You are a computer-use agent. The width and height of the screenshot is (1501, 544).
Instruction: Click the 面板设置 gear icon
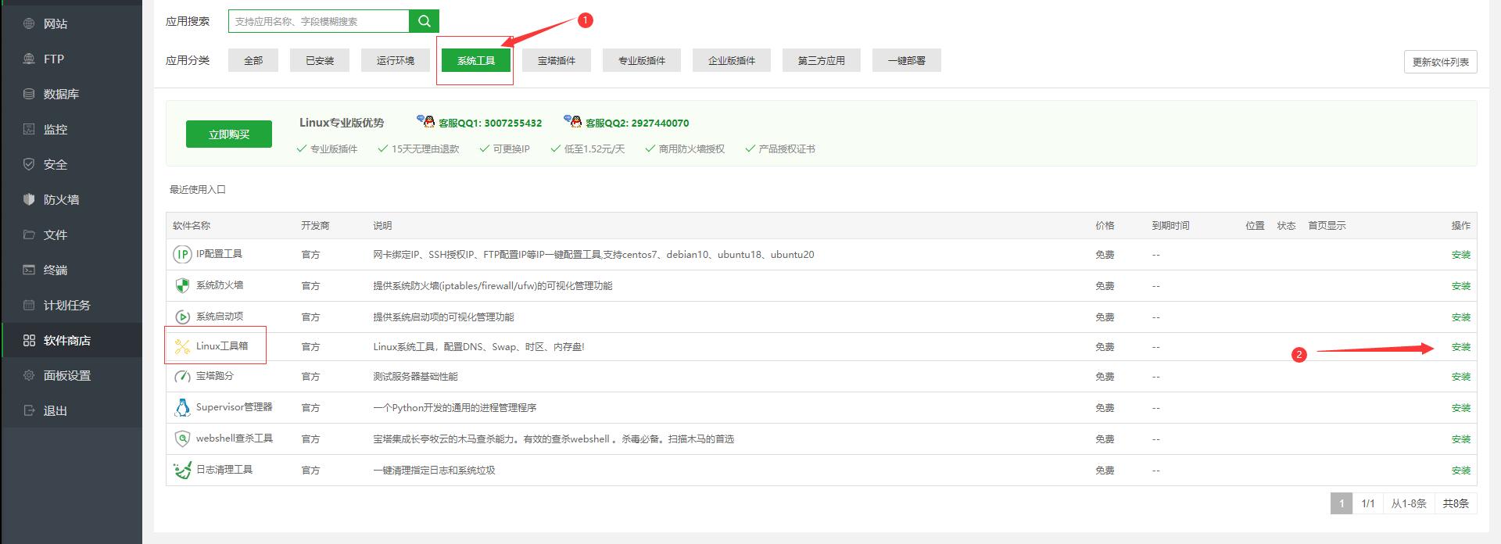pos(29,375)
